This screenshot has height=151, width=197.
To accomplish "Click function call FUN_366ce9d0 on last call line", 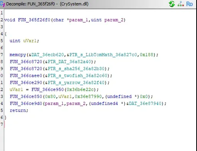I will [x=26, y=103].
